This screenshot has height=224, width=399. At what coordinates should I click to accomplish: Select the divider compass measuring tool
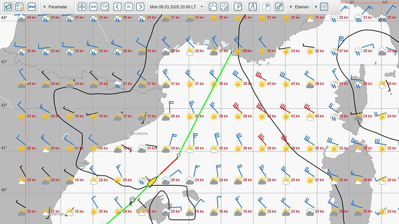tap(253, 7)
